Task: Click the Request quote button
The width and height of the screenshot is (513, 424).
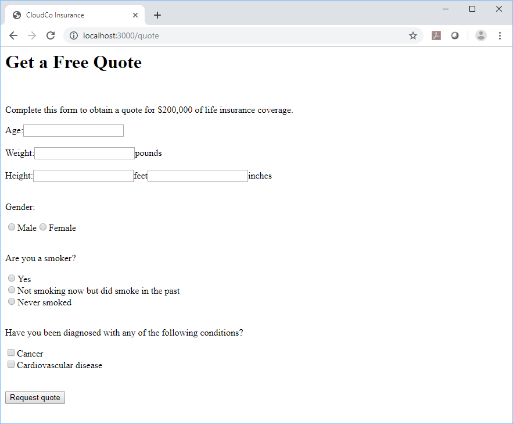Action: (x=35, y=397)
